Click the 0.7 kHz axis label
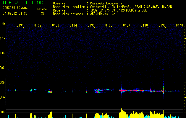Viewport: 186px width, 118px height. pyautogui.click(x=3, y=97)
